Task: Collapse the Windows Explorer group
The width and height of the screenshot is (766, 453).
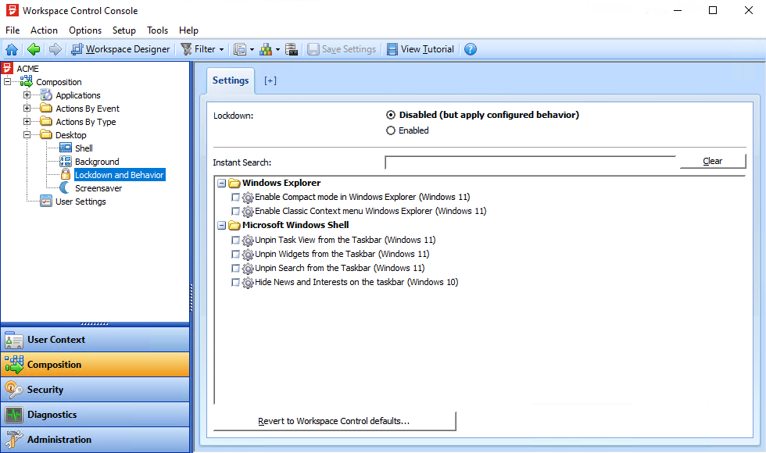Action: (x=222, y=183)
